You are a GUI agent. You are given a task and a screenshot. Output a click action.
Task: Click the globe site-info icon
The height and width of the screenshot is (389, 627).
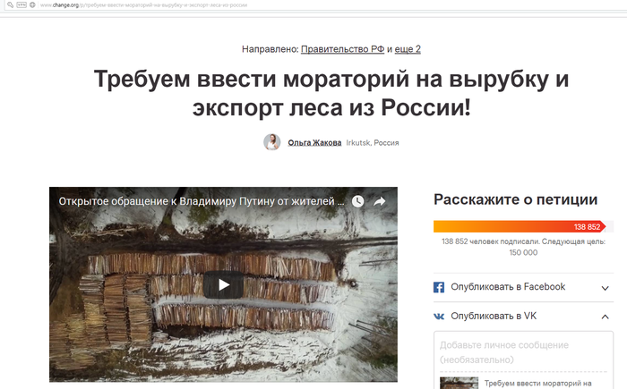(x=32, y=4)
